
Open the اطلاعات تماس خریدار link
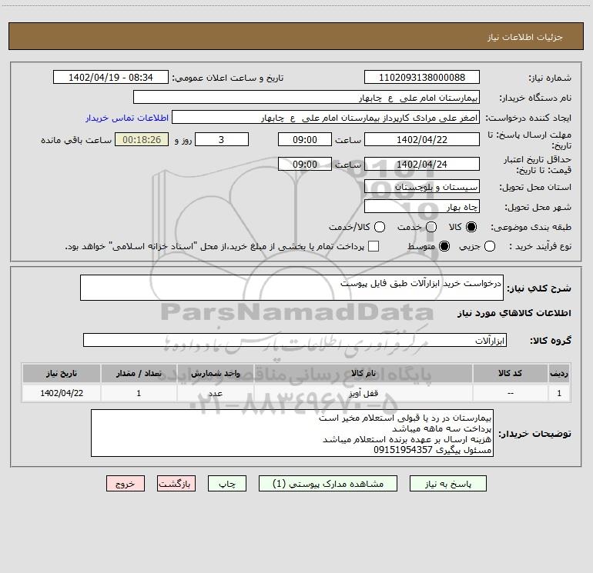point(127,118)
